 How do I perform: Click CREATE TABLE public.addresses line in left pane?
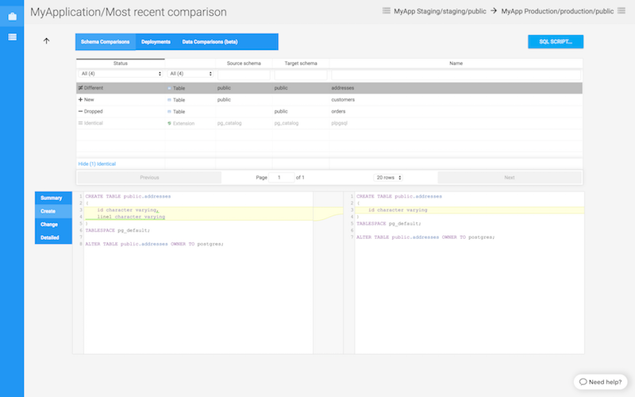point(128,196)
